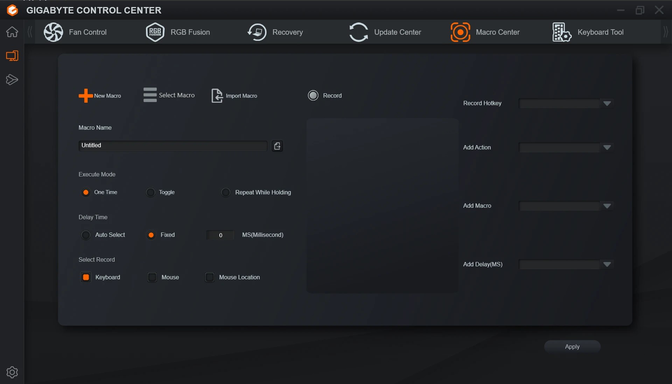The image size is (672, 384).
Task: Open the monitor icon in left sidebar
Action: point(12,56)
